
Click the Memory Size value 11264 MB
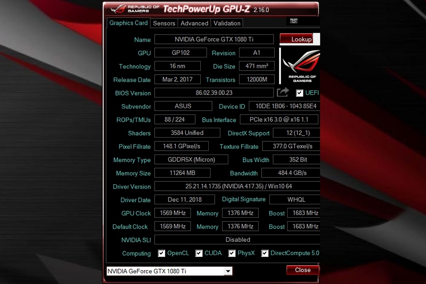pyautogui.click(x=182, y=173)
